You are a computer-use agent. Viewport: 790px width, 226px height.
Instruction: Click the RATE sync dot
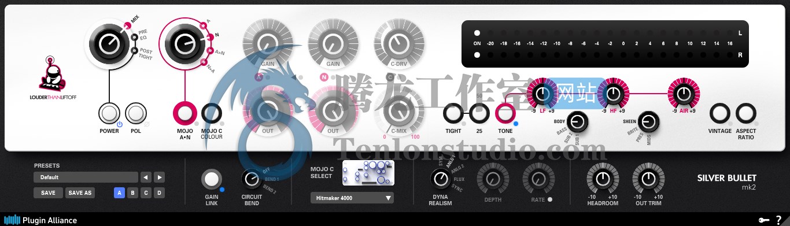550,200
